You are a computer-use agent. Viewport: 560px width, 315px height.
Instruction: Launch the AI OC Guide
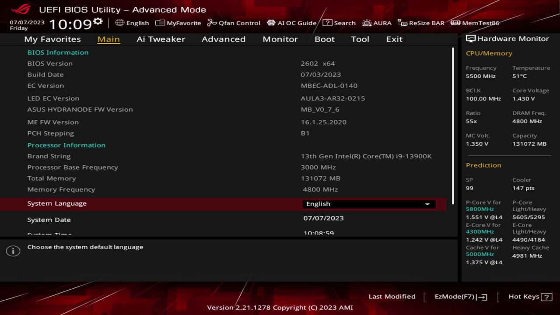pyautogui.click(x=292, y=23)
